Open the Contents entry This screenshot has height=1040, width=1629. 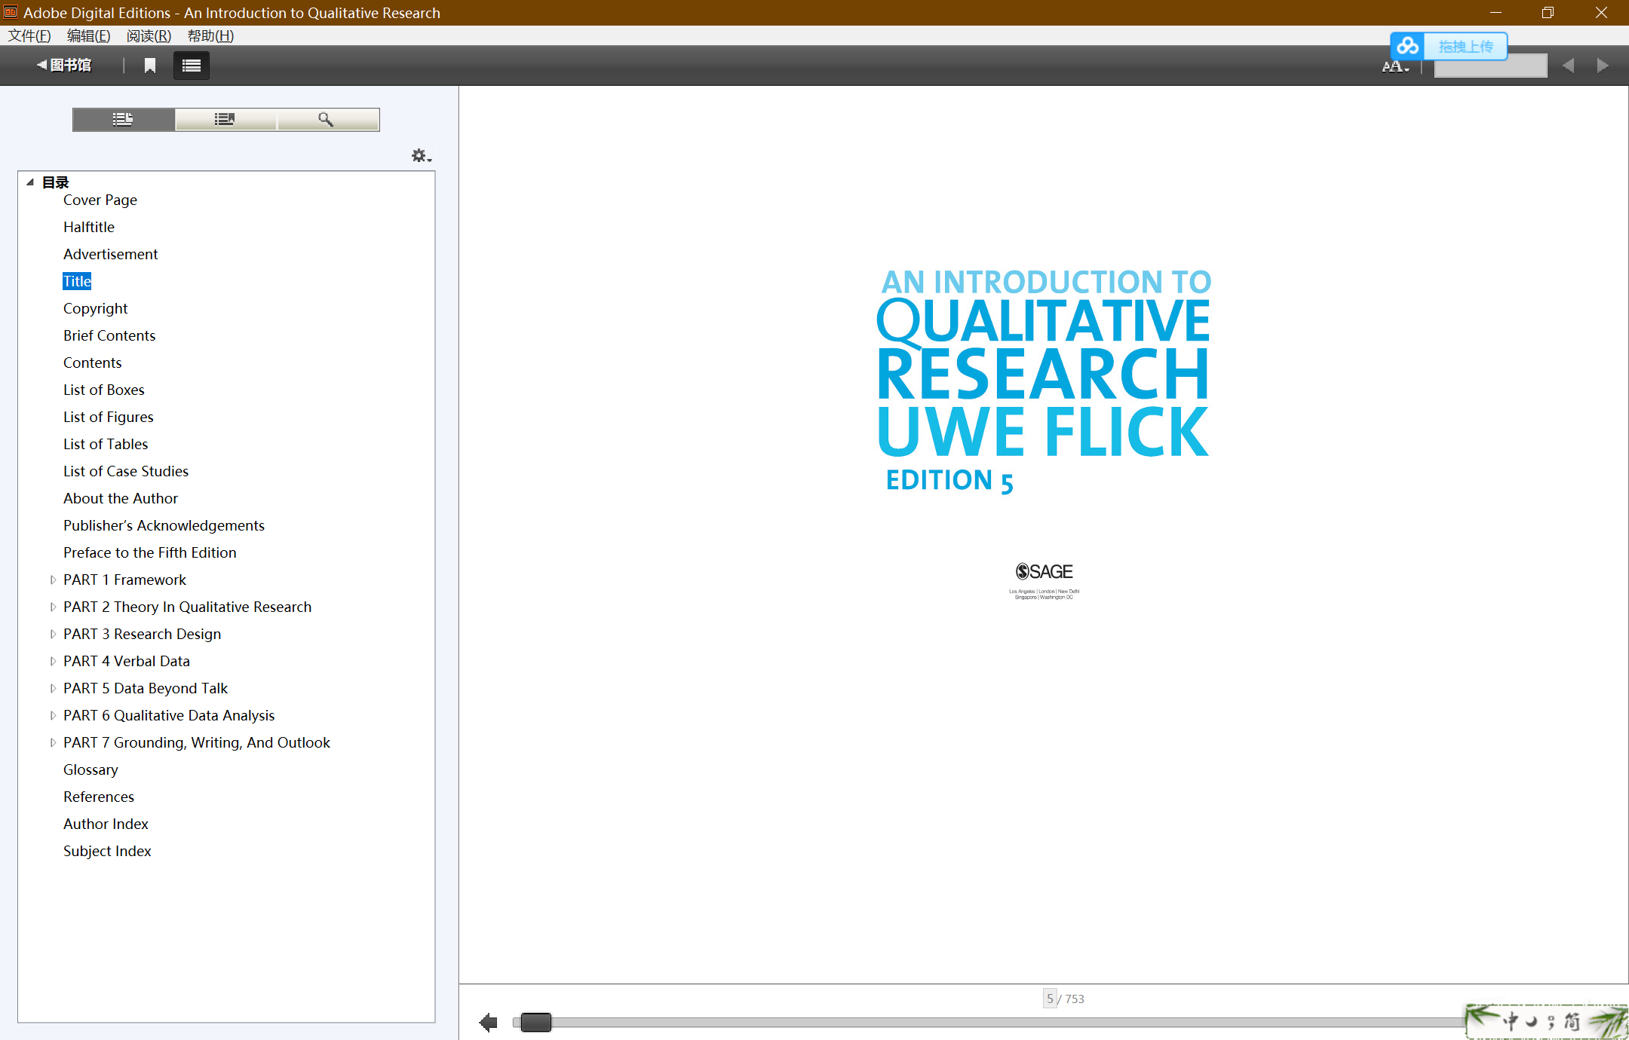[x=93, y=362]
